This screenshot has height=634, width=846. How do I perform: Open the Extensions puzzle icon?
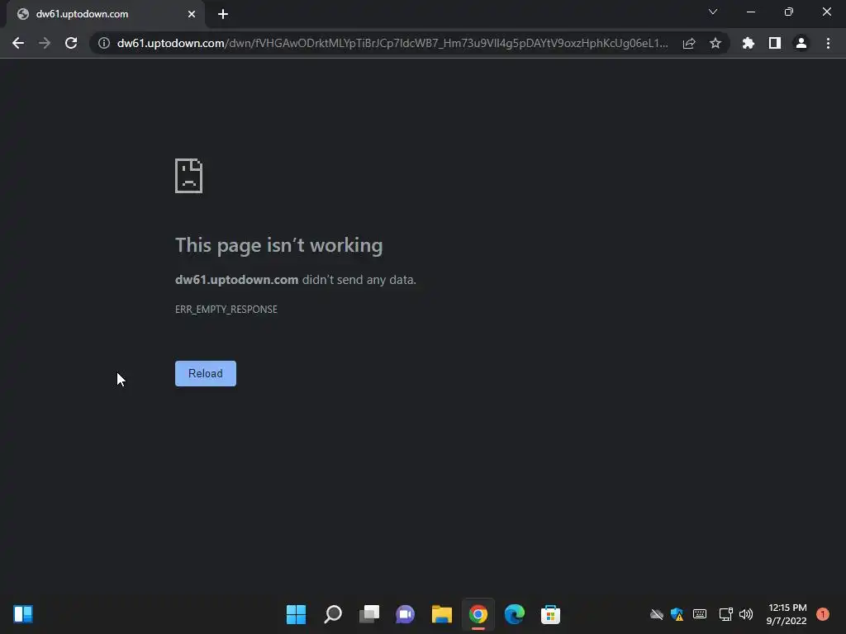tap(748, 43)
